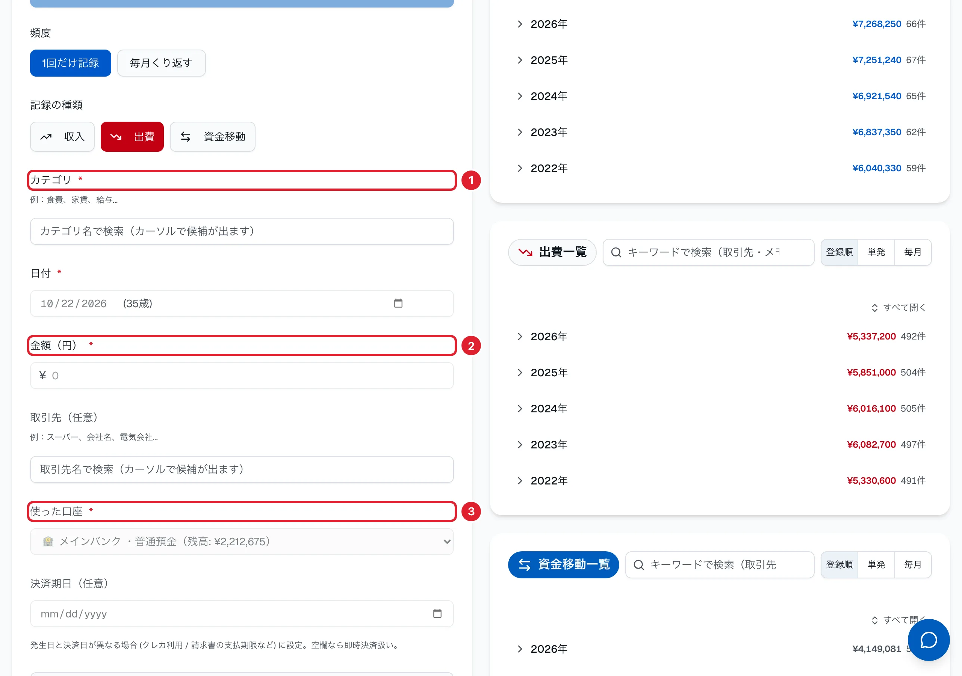Viewport: 962px width, 676px height.
Task: Expand 2025年 expense row ¥5,851,000
Action: 720,373
